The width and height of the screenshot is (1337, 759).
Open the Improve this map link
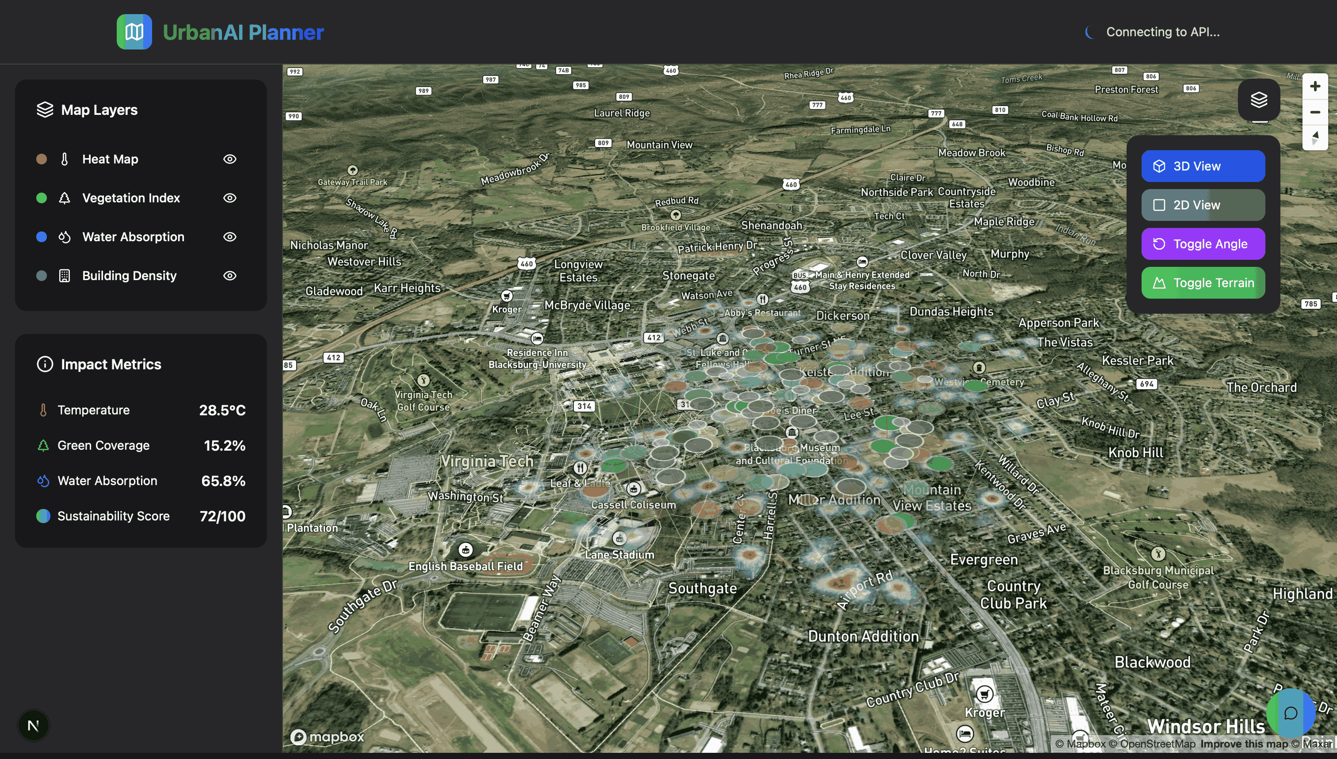[x=1244, y=744]
